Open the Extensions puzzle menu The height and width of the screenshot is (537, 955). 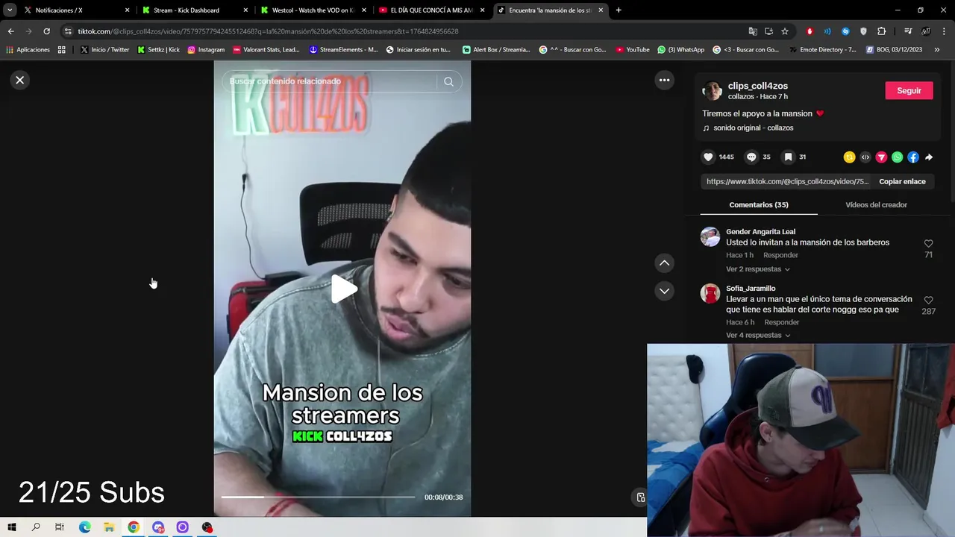pos(882,31)
